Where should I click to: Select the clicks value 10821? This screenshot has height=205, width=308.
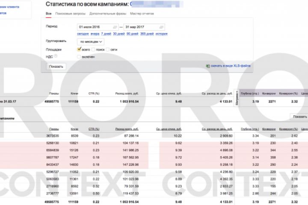pos(74,143)
